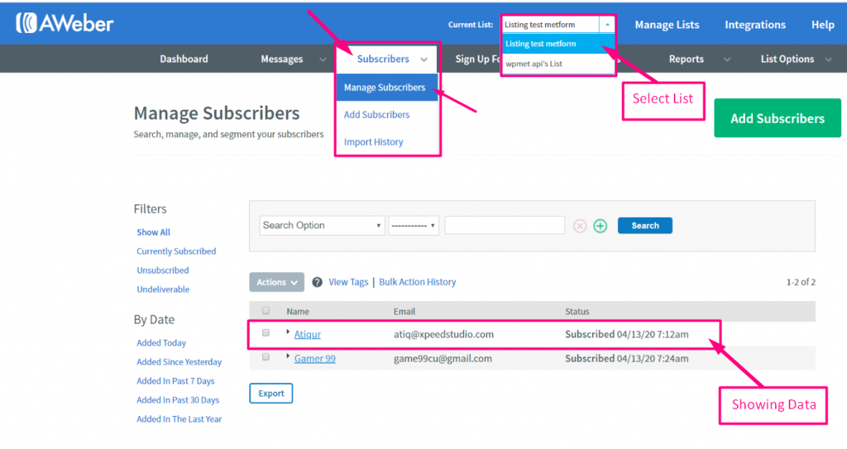Open the Search Option dropdown
847x449 pixels.
click(322, 225)
